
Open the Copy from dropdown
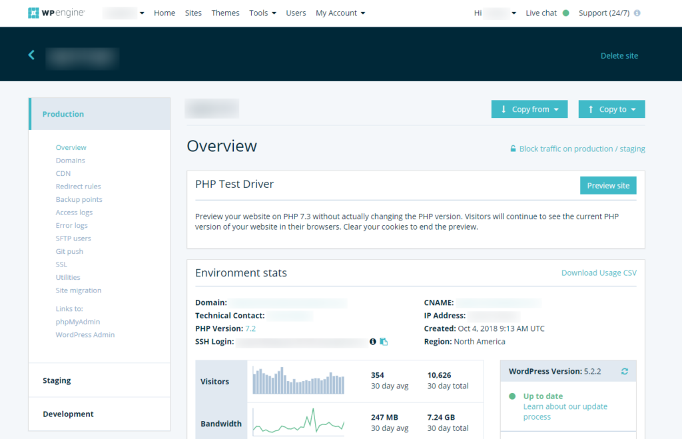529,109
